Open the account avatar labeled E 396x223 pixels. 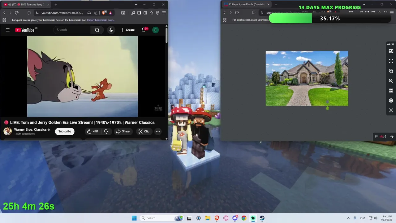coord(155,30)
